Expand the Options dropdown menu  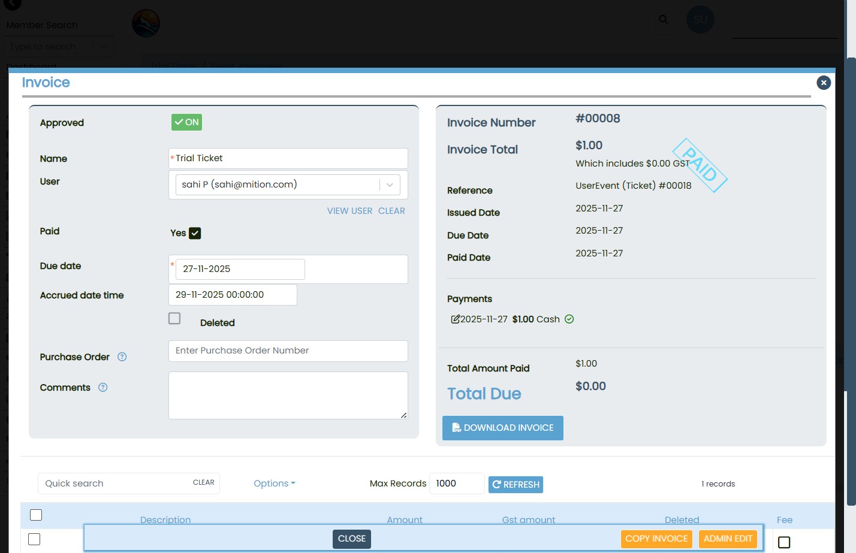(x=274, y=484)
